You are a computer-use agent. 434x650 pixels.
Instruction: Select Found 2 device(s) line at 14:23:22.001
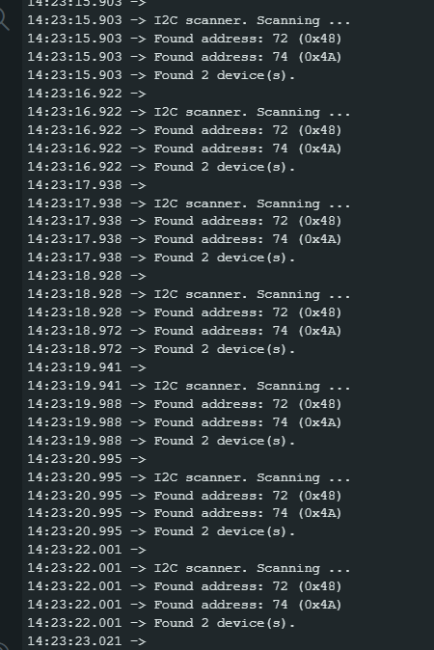pos(161,623)
